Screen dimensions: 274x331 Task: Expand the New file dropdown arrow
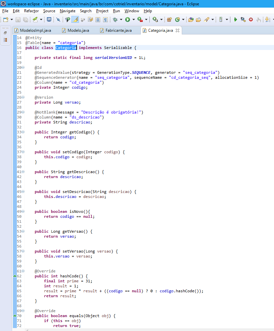tap(12, 20)
